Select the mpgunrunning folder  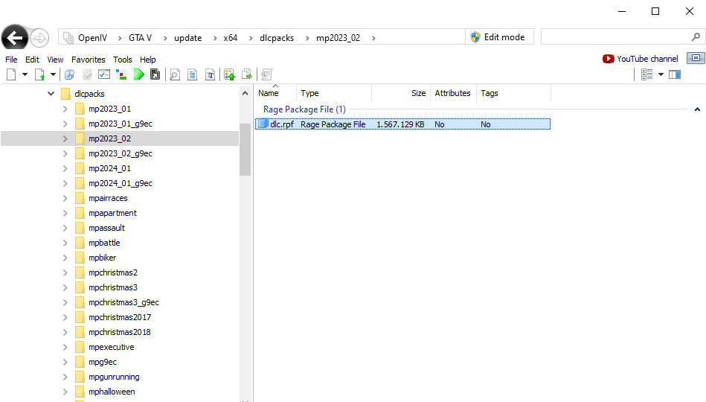coord(114,376)
